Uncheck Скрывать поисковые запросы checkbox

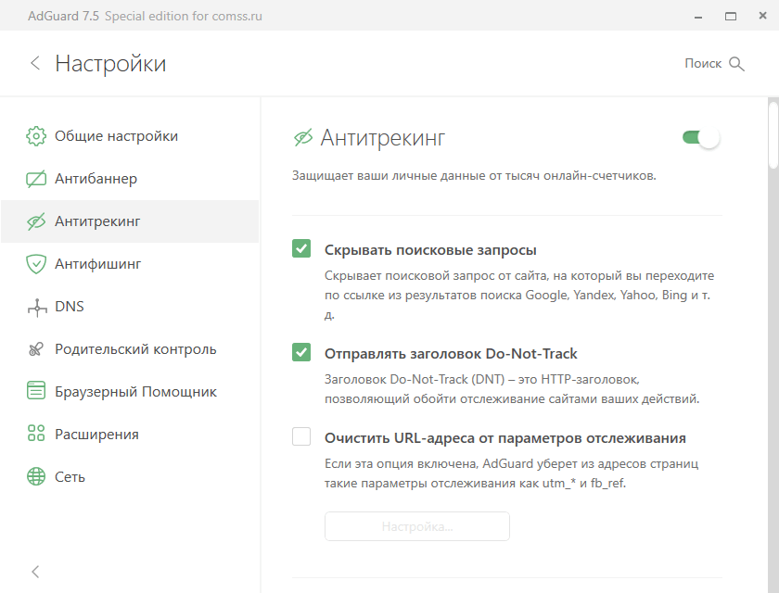pos(301,249)
